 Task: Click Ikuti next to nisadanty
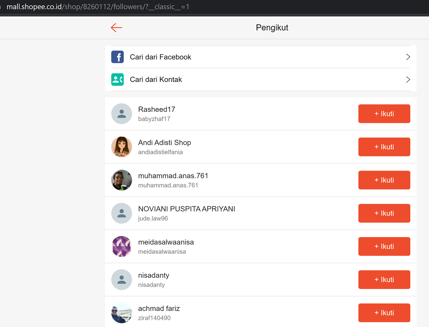click(384, 279)
